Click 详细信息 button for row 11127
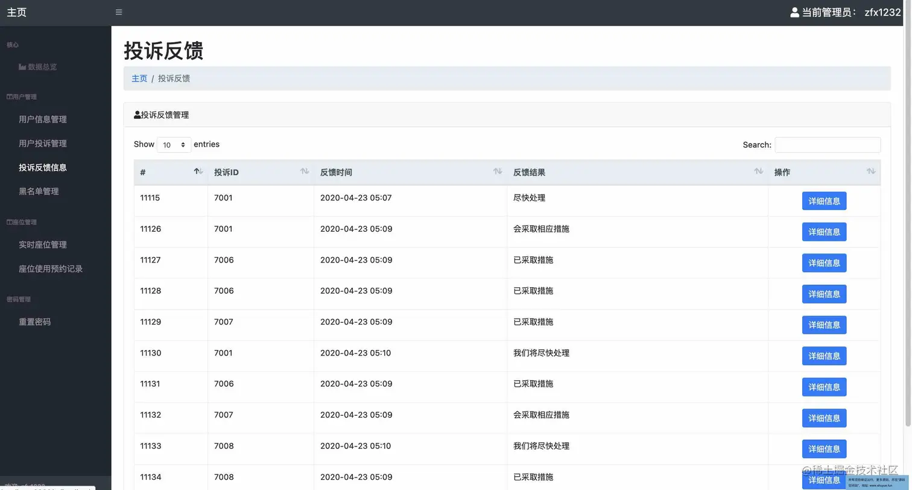Screen dimensions: 912x490 pyautogui.click(x=824, y=263)
